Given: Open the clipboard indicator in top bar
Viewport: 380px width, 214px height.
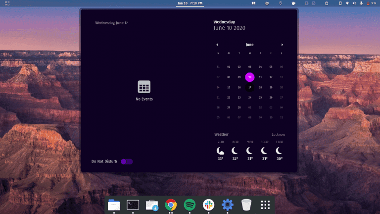Looking at the screenshot, I should pyautogui.click(x=327, y=3).
